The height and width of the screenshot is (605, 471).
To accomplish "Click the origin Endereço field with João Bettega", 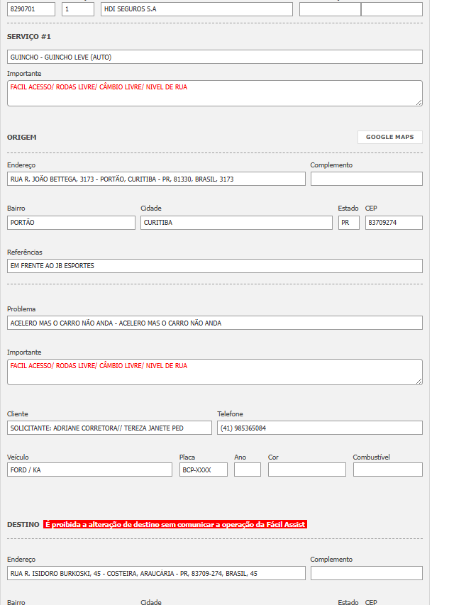I will point(156,179).
